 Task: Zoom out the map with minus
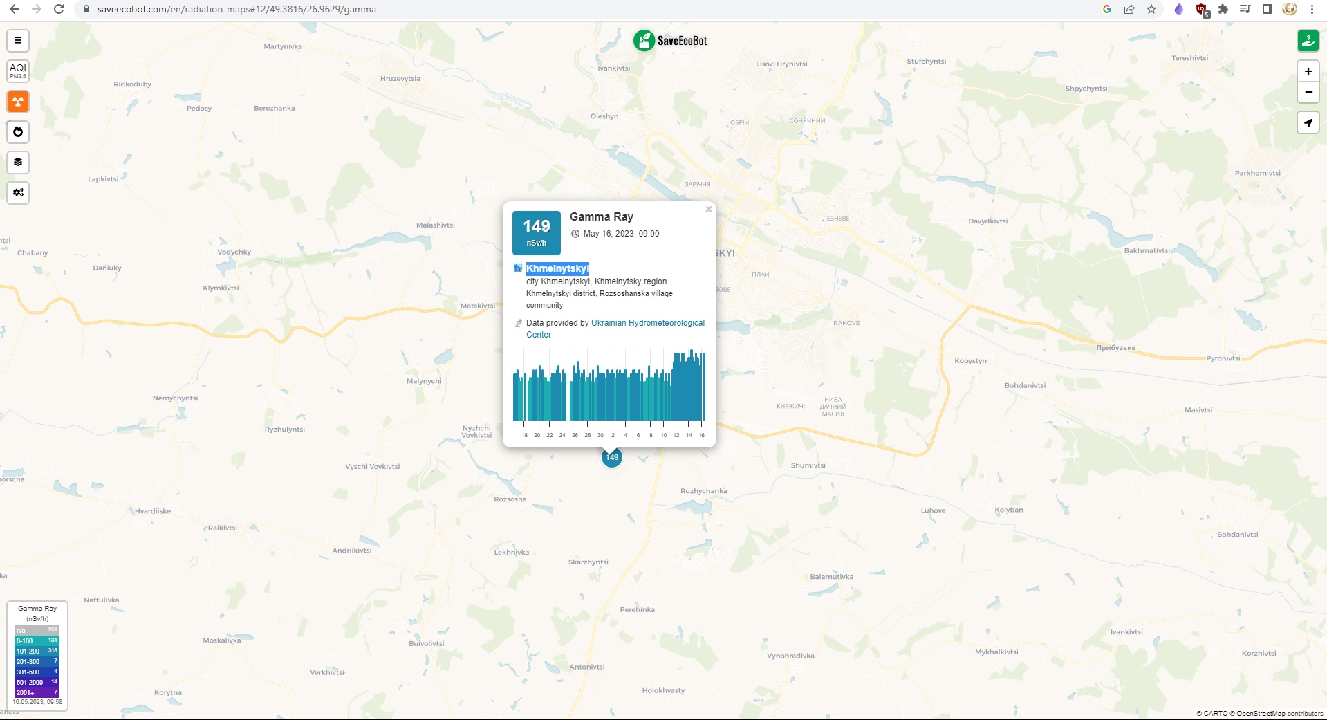[x=1308, y=92]
